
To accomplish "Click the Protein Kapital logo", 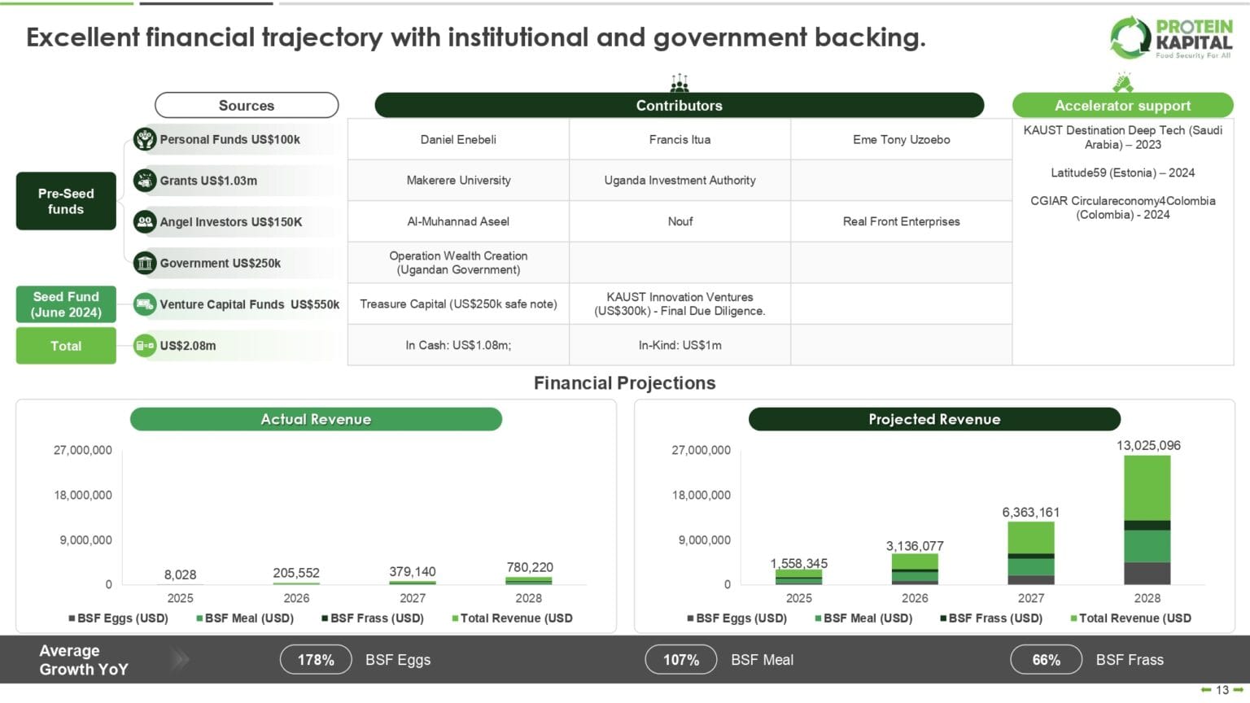I will (1171, 37).
